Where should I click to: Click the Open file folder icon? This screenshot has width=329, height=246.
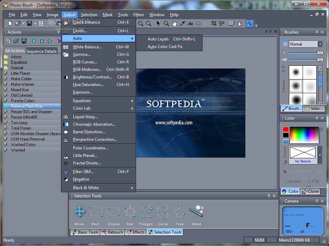click(18, 23)
